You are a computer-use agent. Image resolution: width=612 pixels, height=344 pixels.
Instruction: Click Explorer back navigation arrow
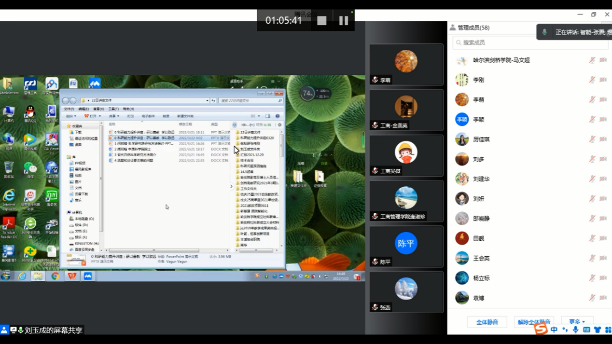point(65,101)
